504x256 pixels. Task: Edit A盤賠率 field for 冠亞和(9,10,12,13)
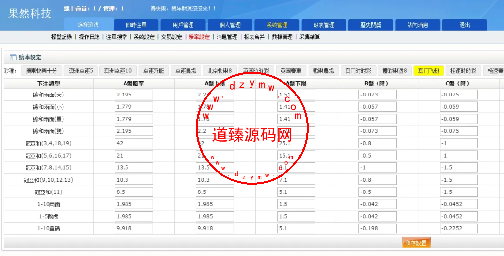coord(134,180)
